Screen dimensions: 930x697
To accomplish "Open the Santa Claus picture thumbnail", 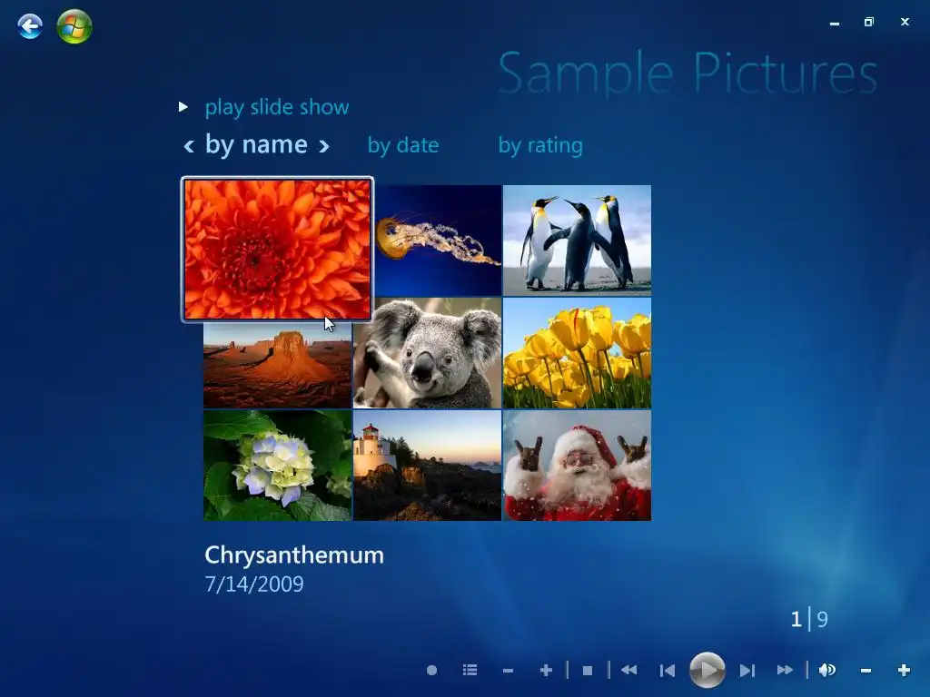I will [577, 466].
